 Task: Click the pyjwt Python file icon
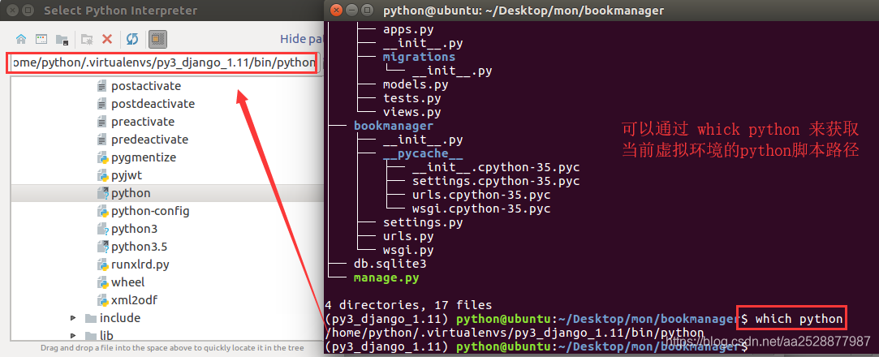102,175
